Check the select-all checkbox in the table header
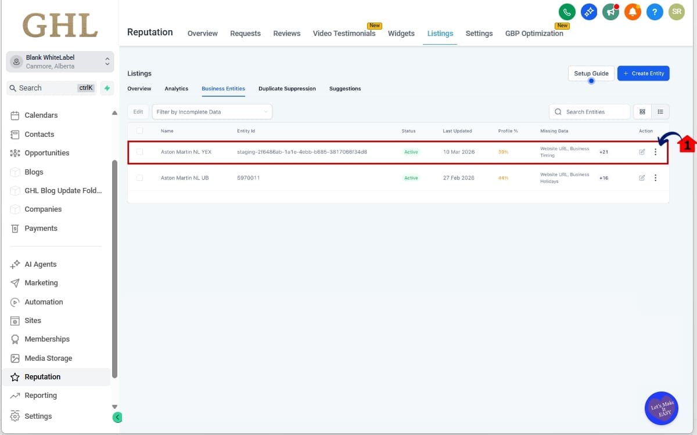 coord(139,130)
